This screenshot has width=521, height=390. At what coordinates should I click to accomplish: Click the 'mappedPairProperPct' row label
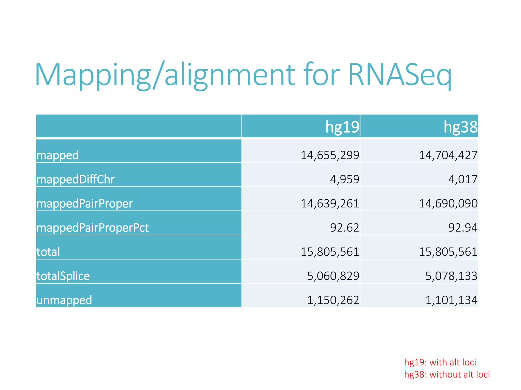(x=92, y=227)
